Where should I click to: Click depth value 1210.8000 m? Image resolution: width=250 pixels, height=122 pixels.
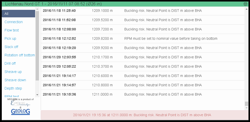click(102, 85)
